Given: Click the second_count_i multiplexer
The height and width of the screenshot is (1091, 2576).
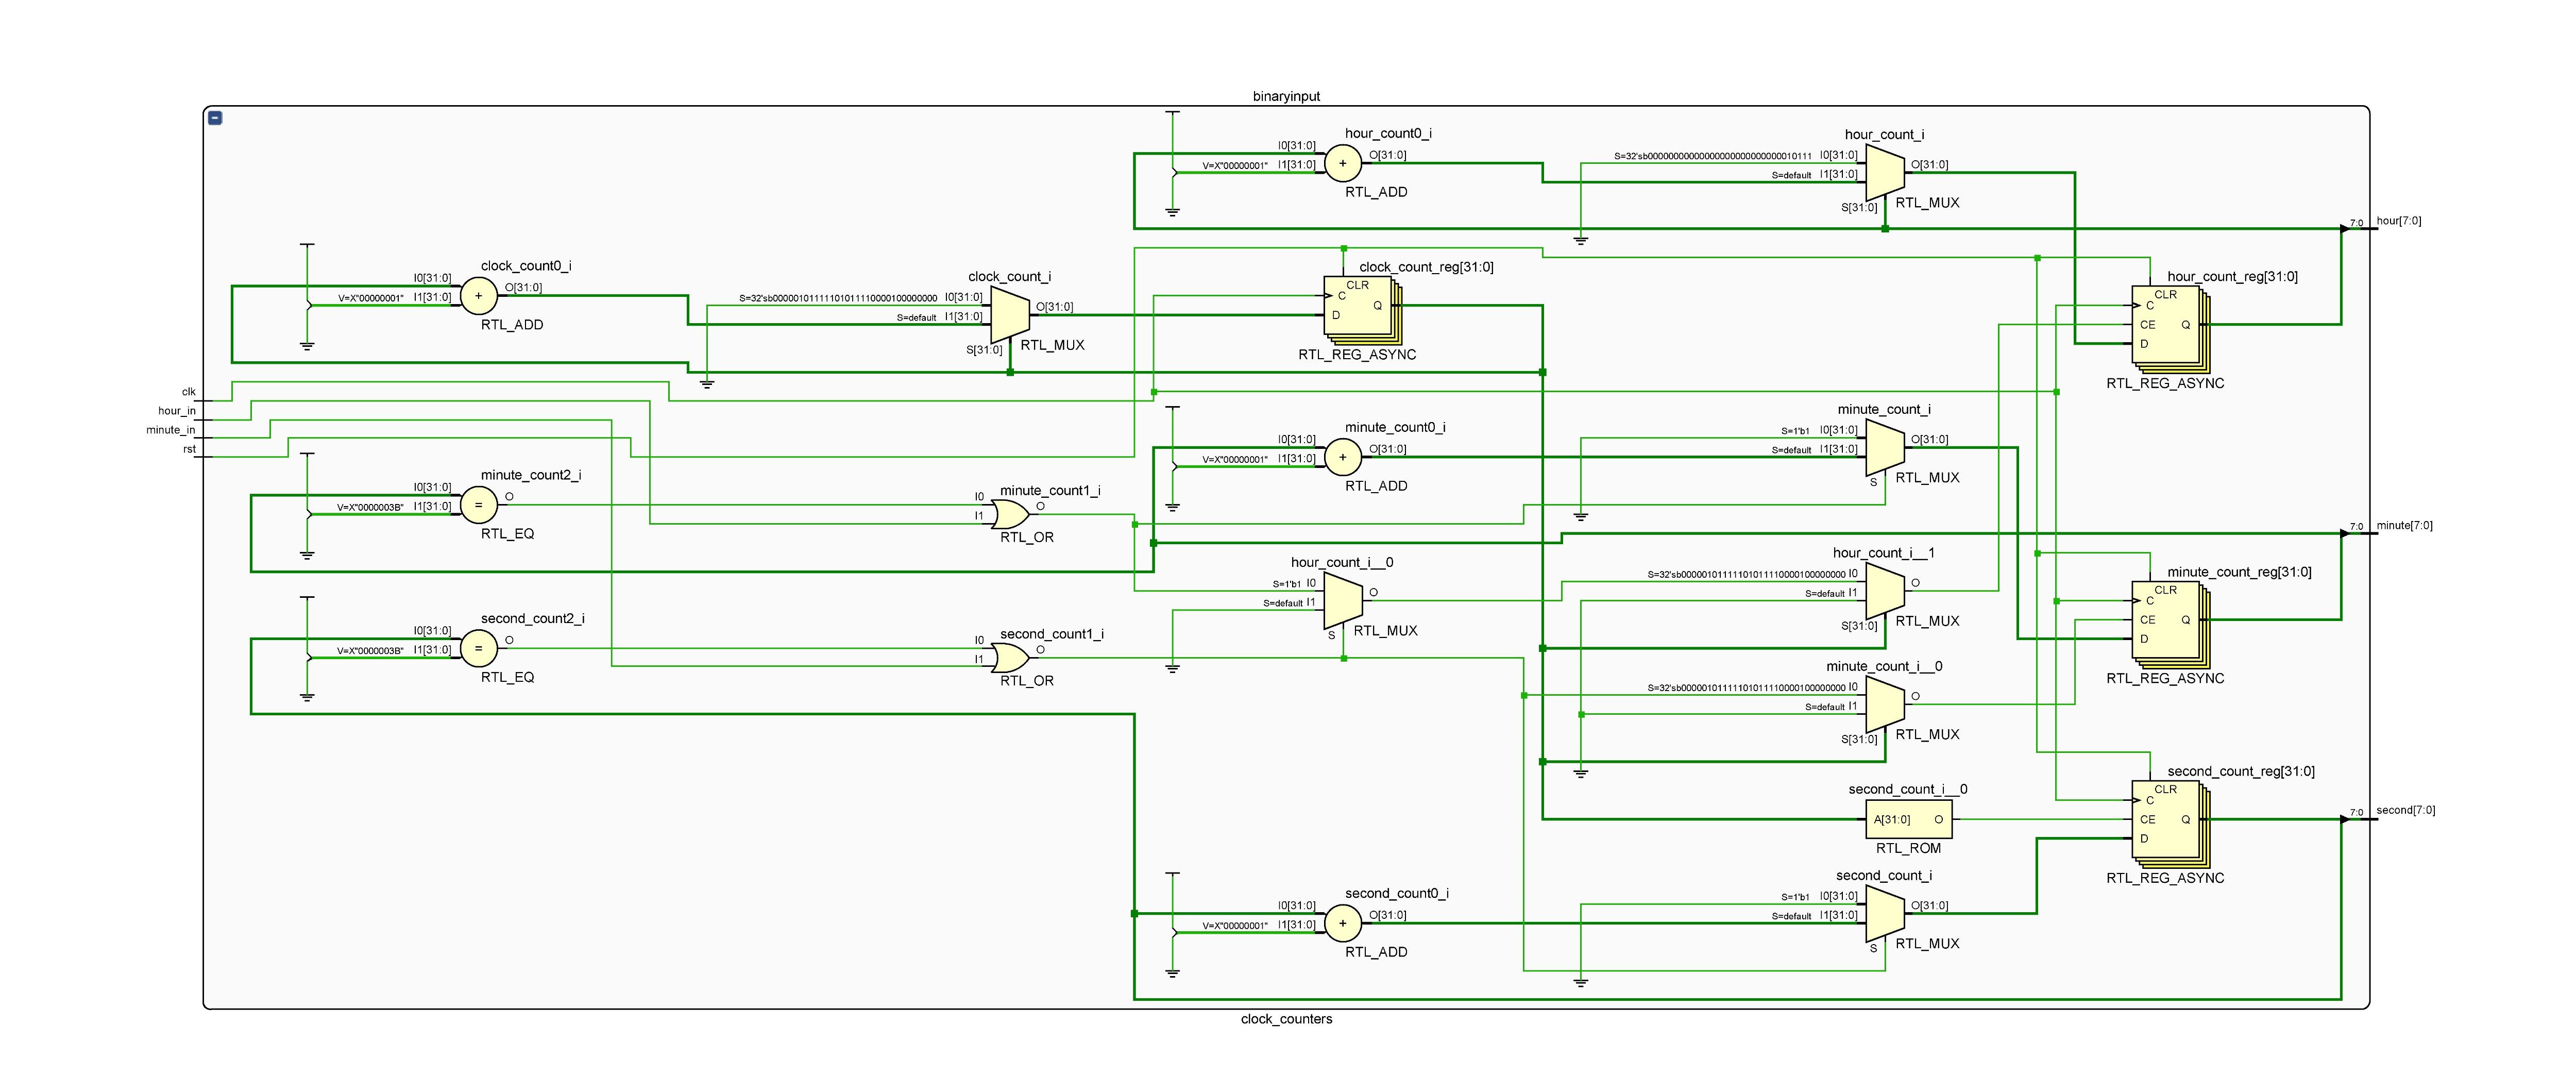Looking at the screenshot, I should click(1884, 911).
